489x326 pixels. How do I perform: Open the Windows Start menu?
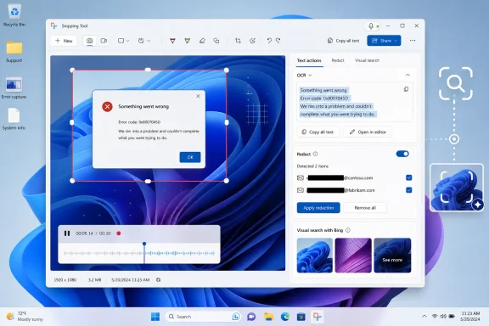[155, 317]
